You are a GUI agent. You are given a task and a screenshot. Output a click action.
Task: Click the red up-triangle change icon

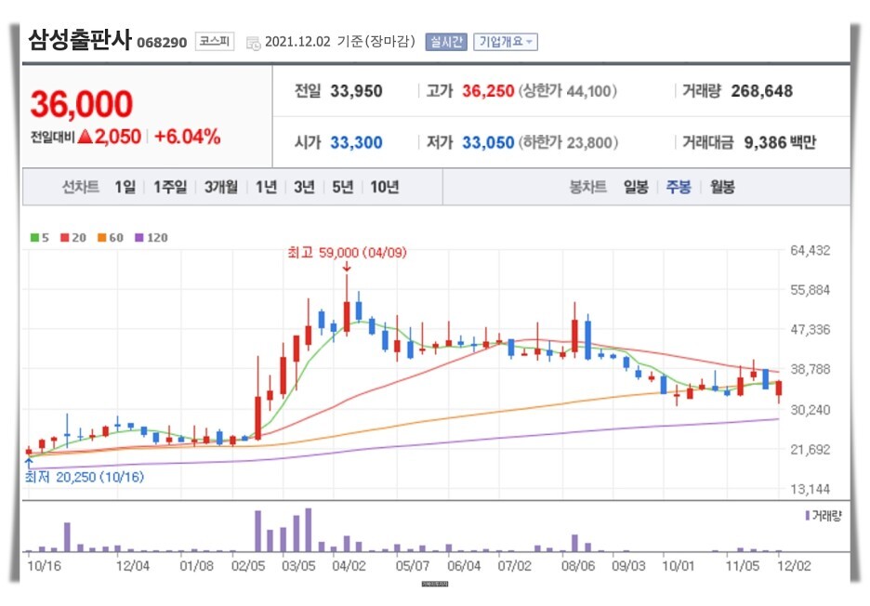pyautogui.click(x=86, y=136)
